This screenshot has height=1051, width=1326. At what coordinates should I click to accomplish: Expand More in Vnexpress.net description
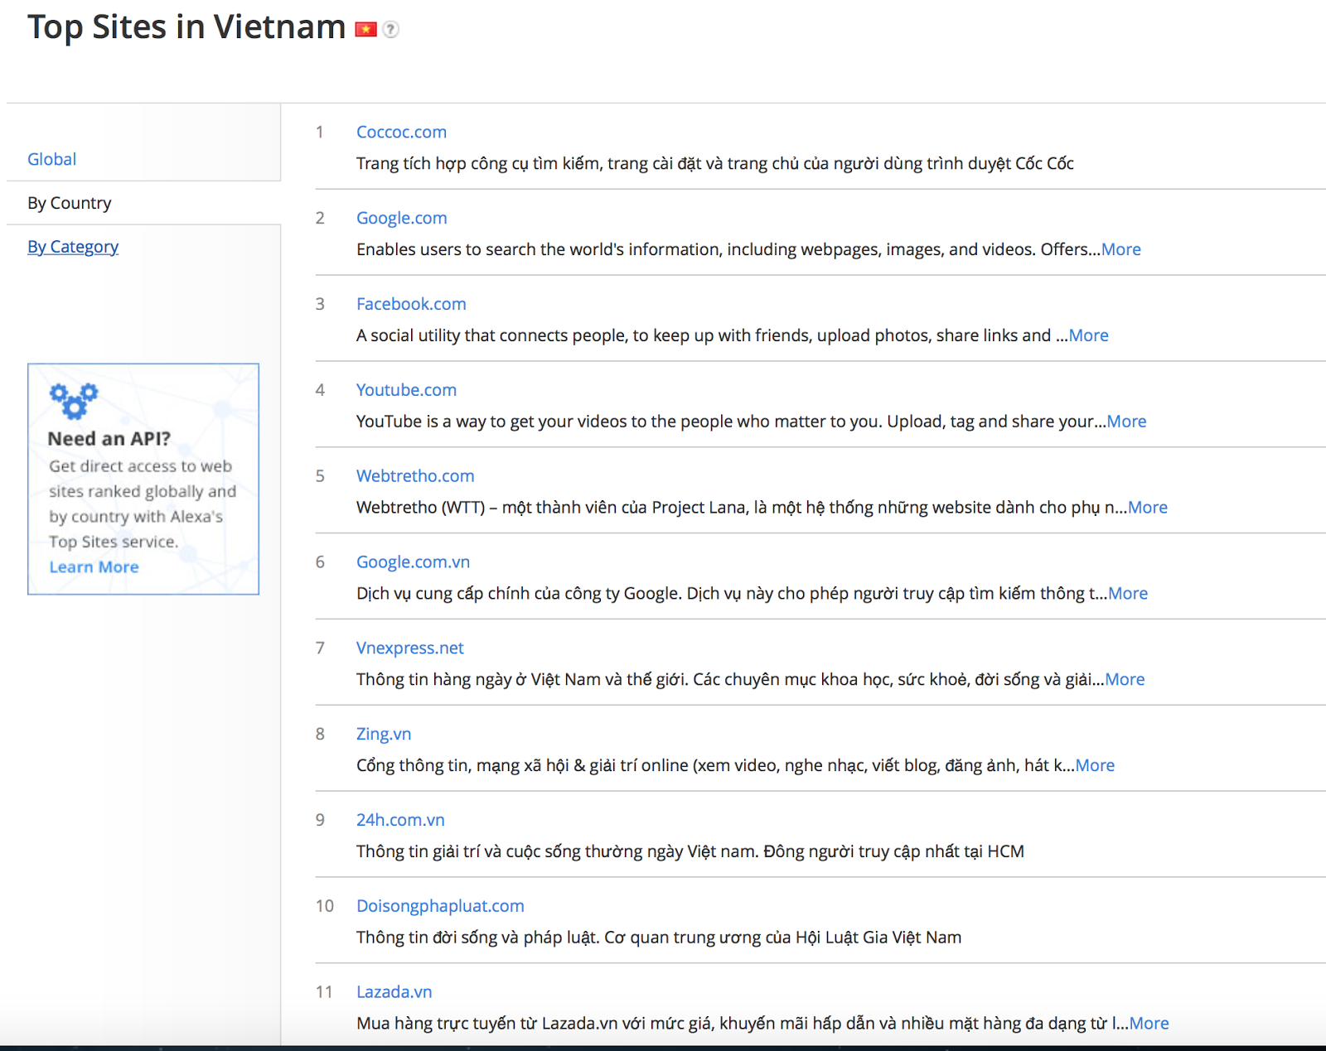tap(1125, 680)
